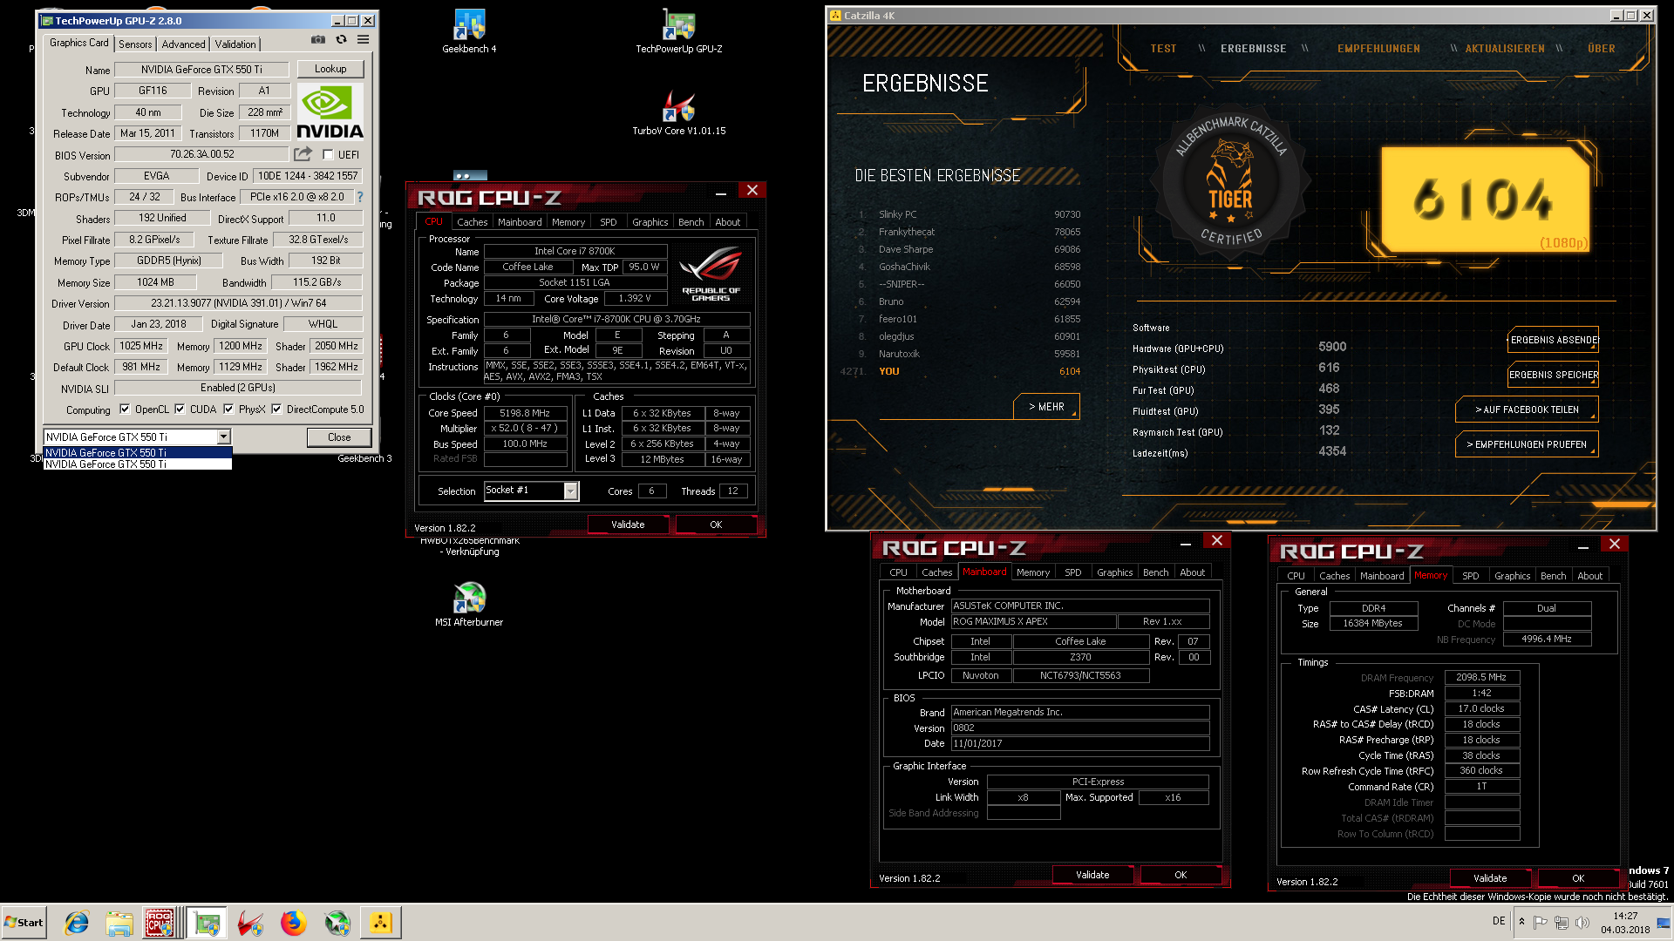1674x941 pixels.
Task: Click the show desktop icon in tray
Action: [x=1664, y=923]
